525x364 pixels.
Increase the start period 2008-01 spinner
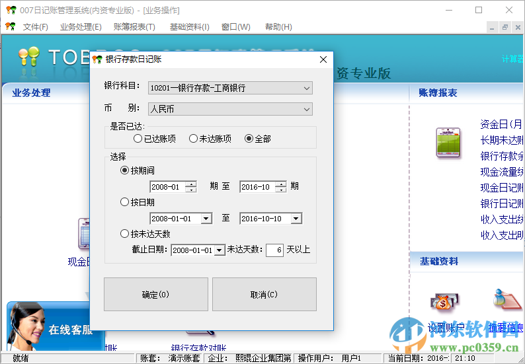coord(191,184)
